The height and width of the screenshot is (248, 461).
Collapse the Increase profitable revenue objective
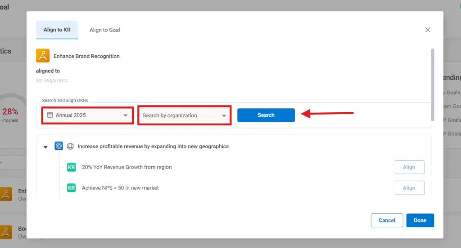(45, 147)
